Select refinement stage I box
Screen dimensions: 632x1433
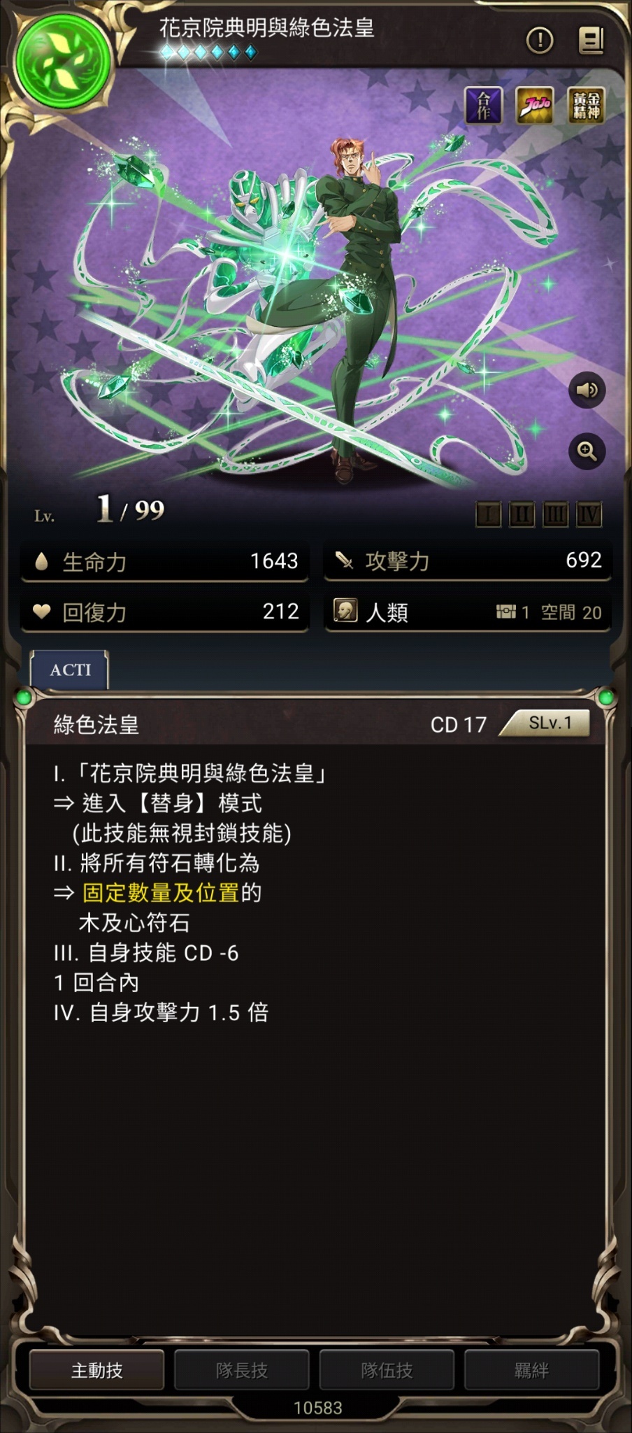click(x=488, y=515)
